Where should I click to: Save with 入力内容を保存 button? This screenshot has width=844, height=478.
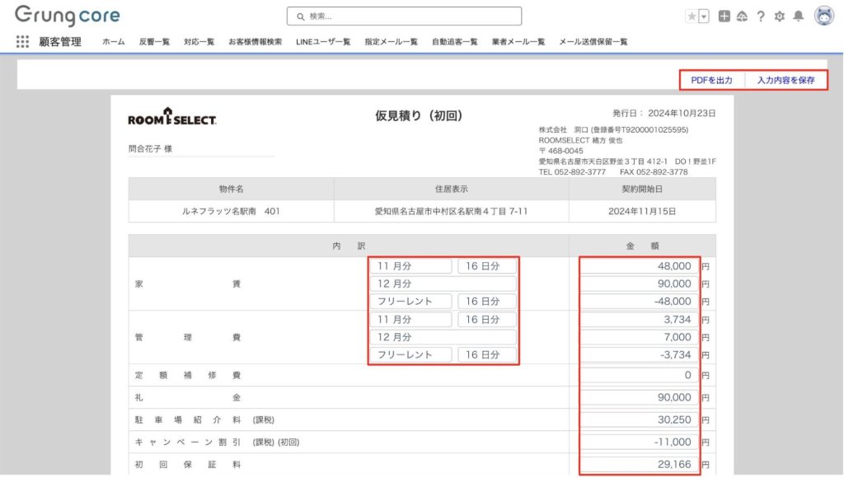click(785, 80)
